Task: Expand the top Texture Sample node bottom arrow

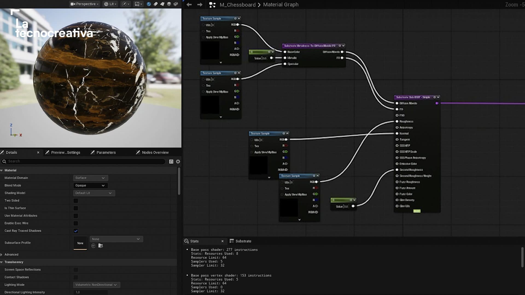Action: [x=221, y=63]
